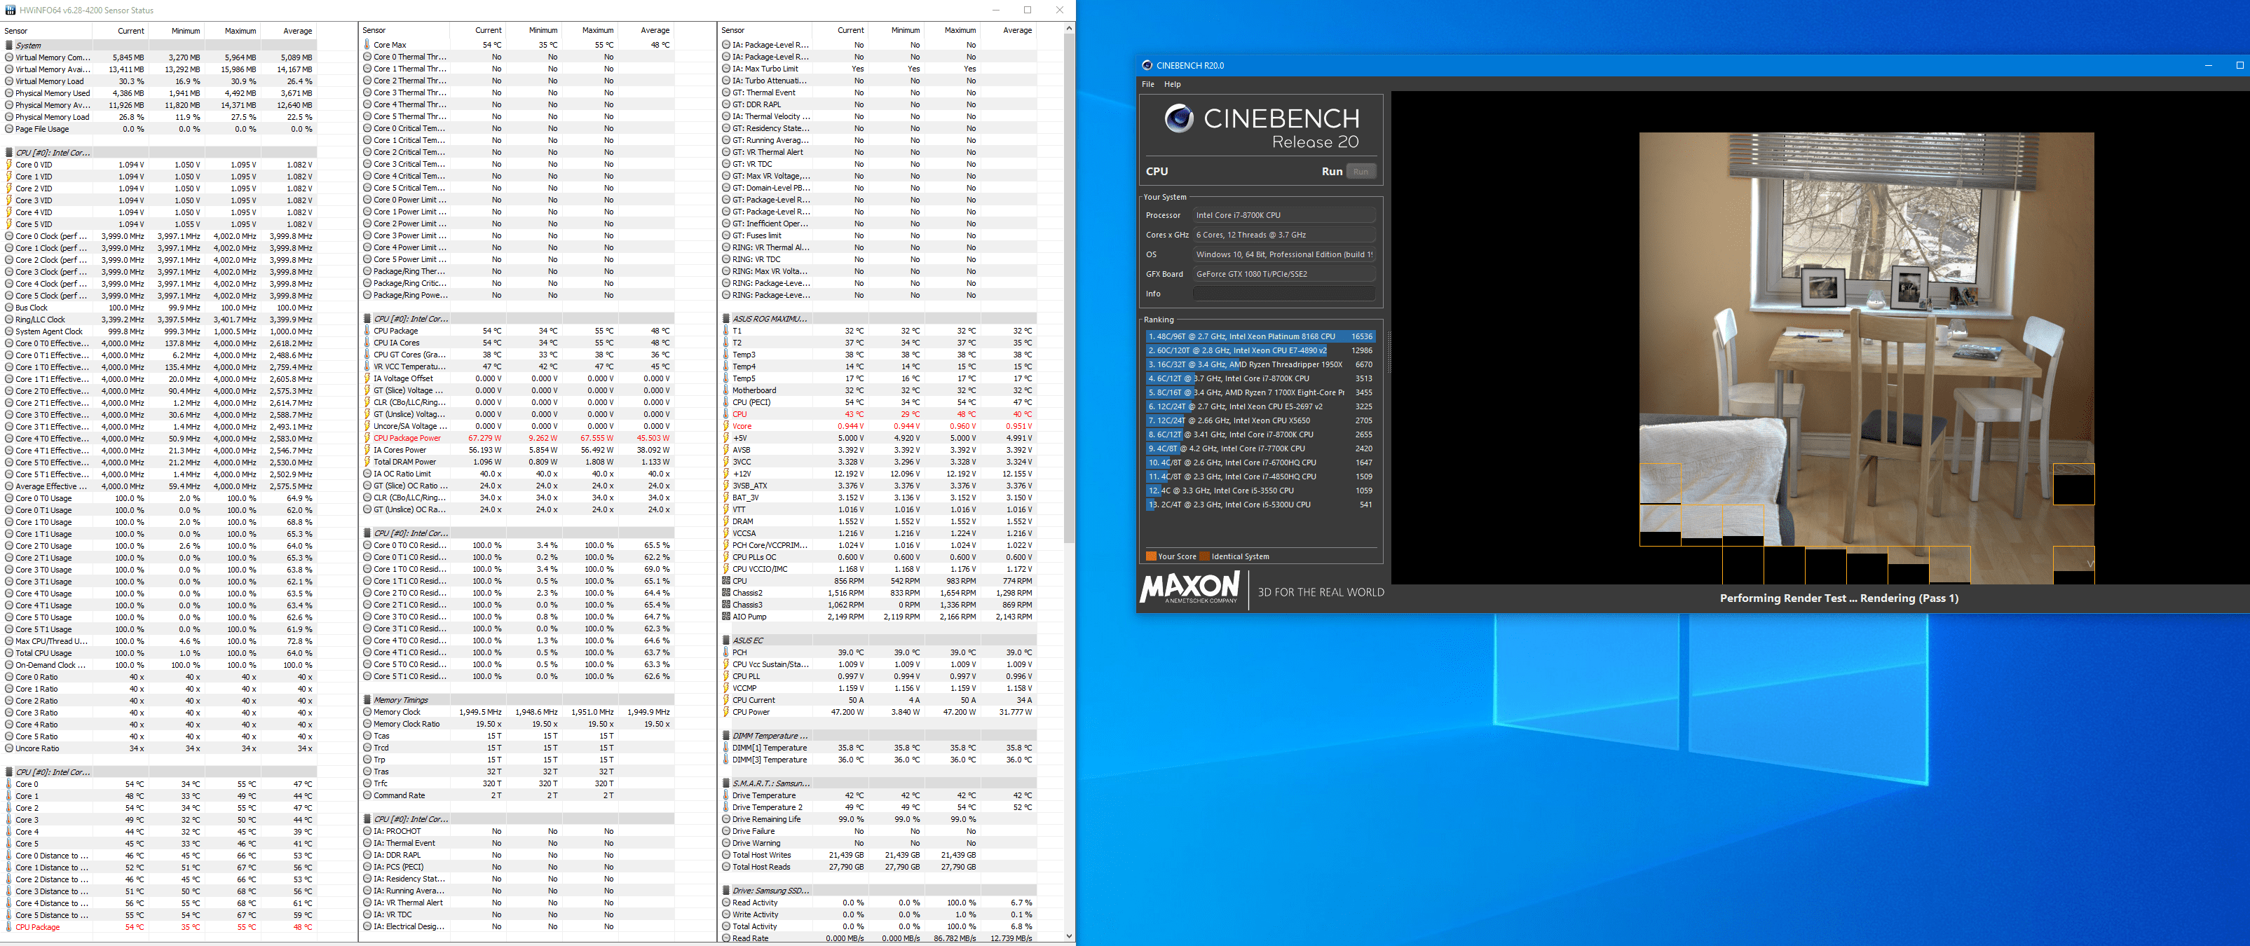This screenshot has width=2250, height=946.
Task: Select the AMD Ryzen Threadripper 1950X ranking row
Action: (x=1260, y=364)
